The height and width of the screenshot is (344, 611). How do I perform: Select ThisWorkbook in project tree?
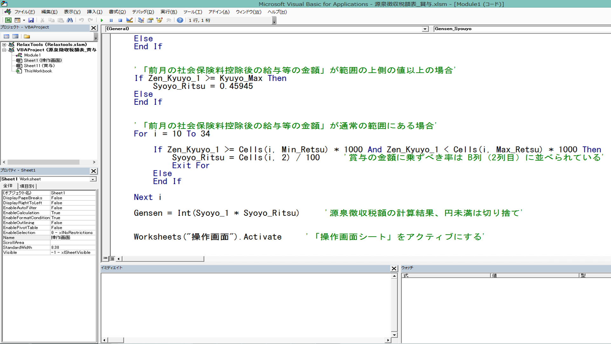tap(38, 71)
